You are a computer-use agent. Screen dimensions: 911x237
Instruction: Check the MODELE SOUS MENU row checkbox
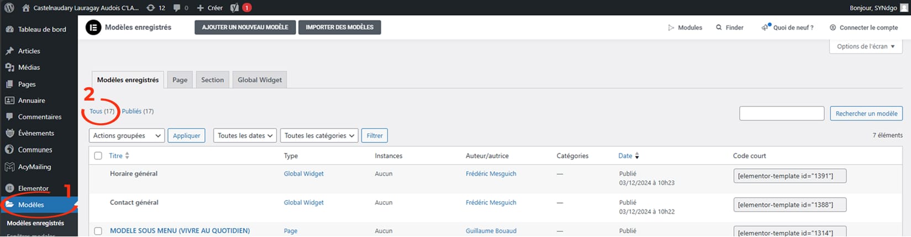point(98,231)
